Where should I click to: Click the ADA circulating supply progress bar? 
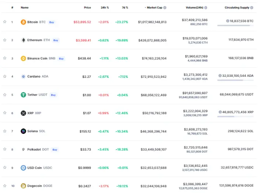tap(236, 80)
